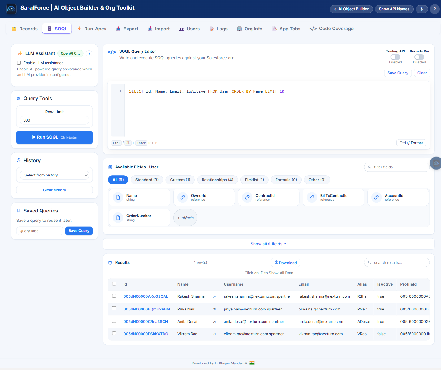Open external link for Vikram Rao

[x=214, y=334]
